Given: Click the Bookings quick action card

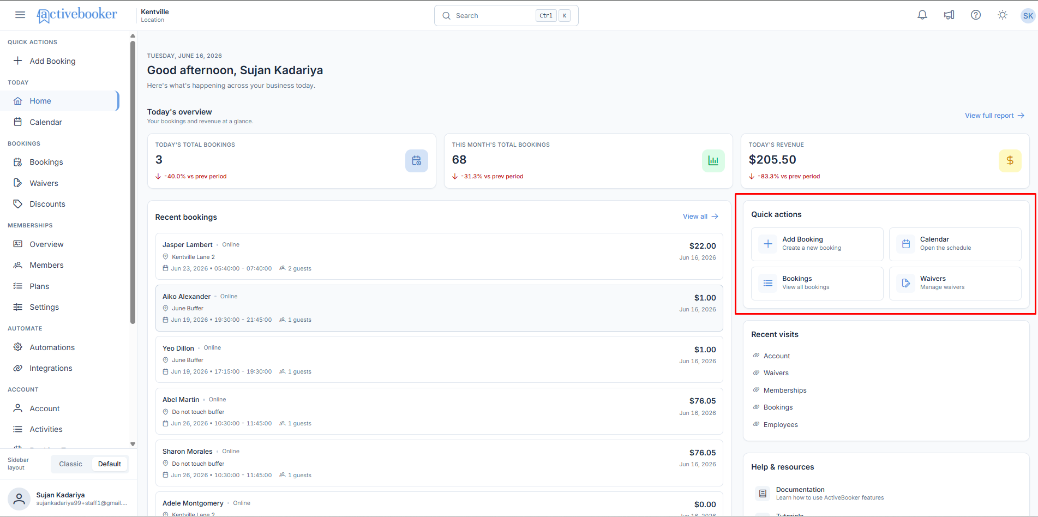Looking at the screenshot, I should tap(817, 283).
